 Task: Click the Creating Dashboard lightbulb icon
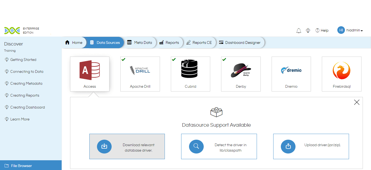click(7, 107)
